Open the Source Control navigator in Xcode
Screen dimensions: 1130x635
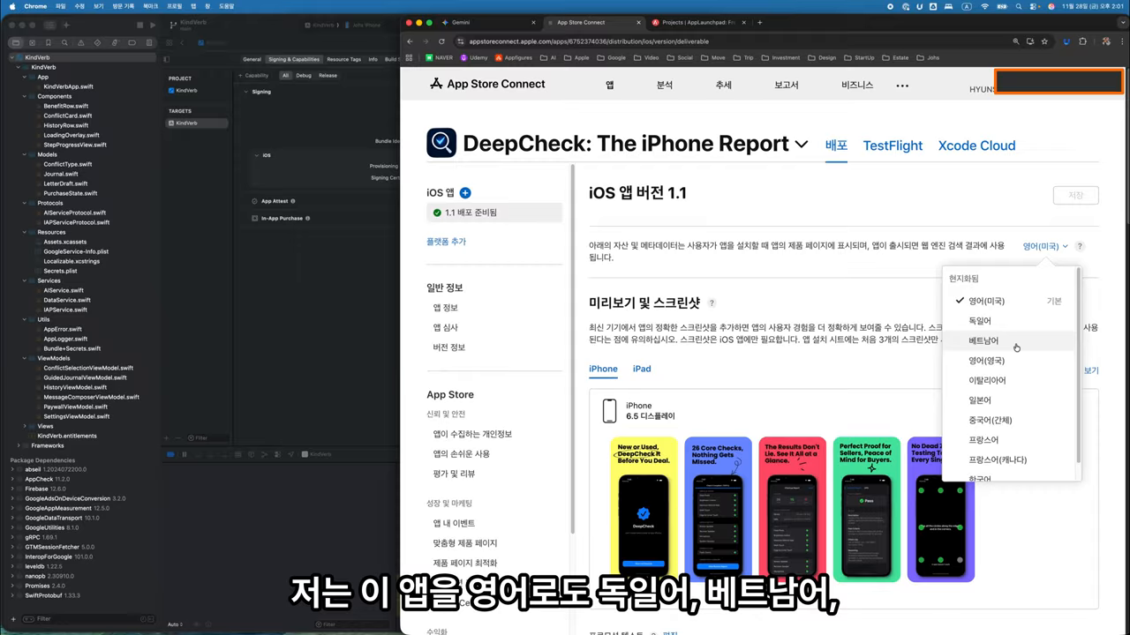pos(34,42)
